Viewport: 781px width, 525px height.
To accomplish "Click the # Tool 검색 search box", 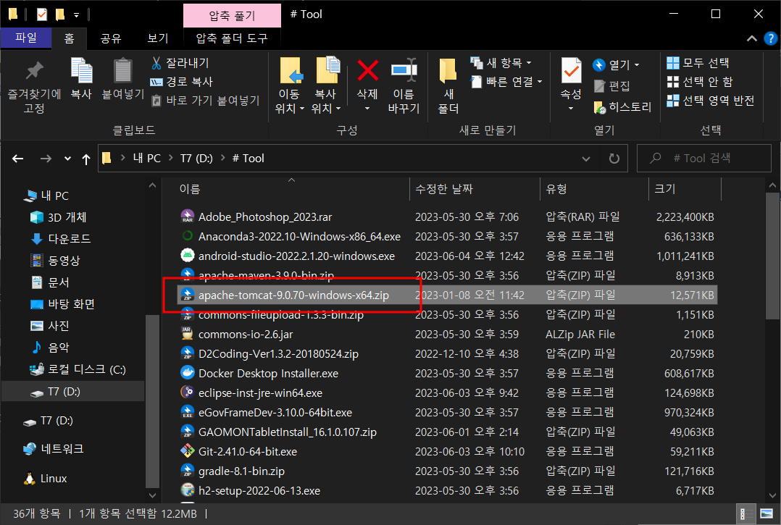I will point(703,159).
